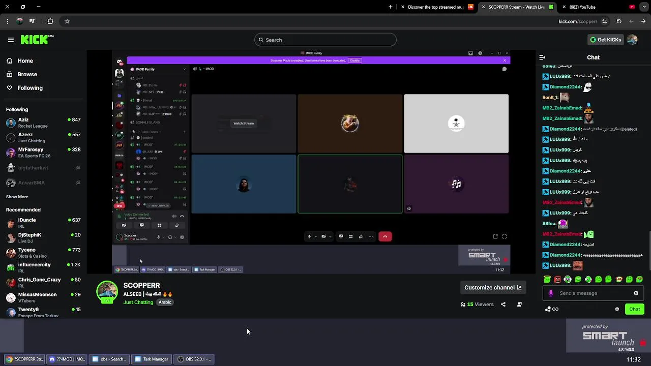
Task: Focus the Send a message input
Action: 594,293
